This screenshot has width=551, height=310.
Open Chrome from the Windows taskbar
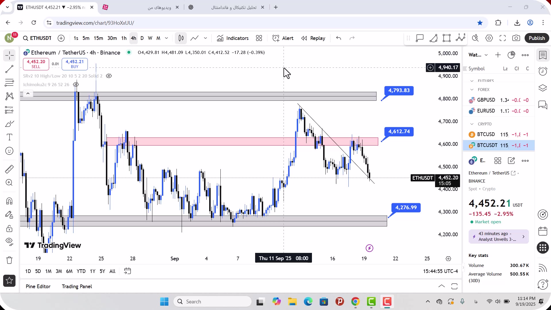tap(355, 302)
